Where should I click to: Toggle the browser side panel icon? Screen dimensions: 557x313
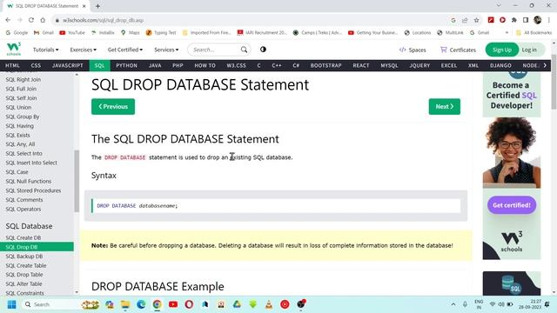click(526, 20)
